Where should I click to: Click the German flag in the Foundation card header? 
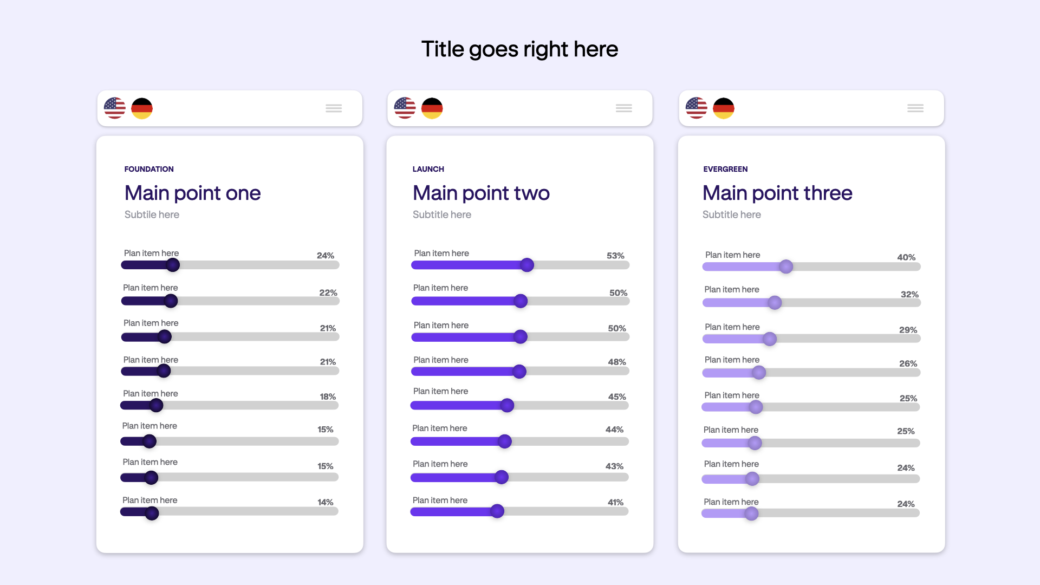click(x=142, y=108)
